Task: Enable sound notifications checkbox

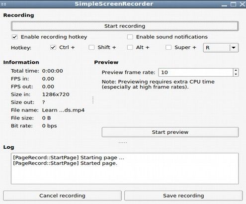Action: coord(130,37)
